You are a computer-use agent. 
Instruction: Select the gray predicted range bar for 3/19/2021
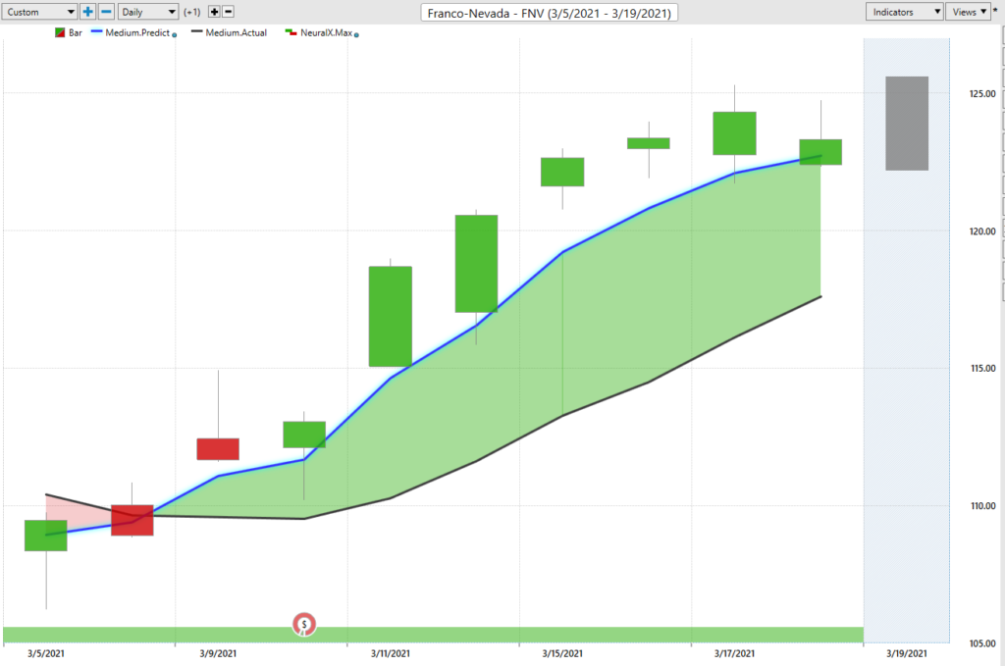(x=907, y=124)
